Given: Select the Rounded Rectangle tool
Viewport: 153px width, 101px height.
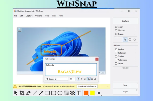Looking at the screenshot, I should coord(54,93).
